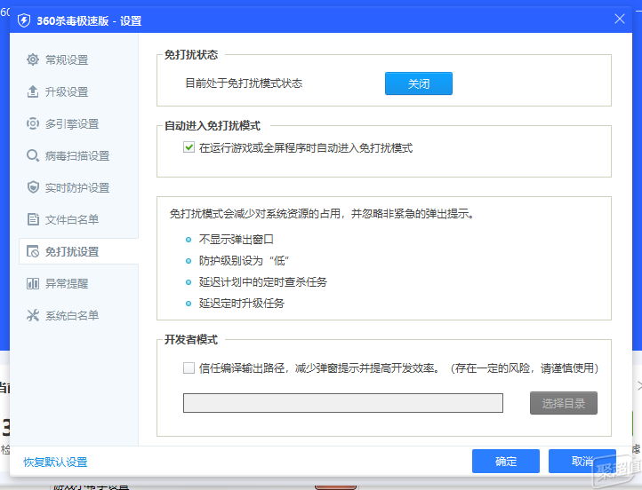Click the text 目前处于免打扰模式状态

(x=244, y=83)
